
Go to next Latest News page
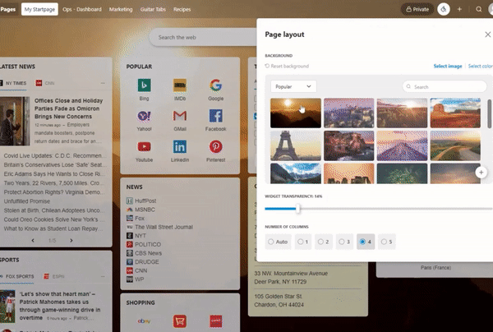[x=71, y=241]
